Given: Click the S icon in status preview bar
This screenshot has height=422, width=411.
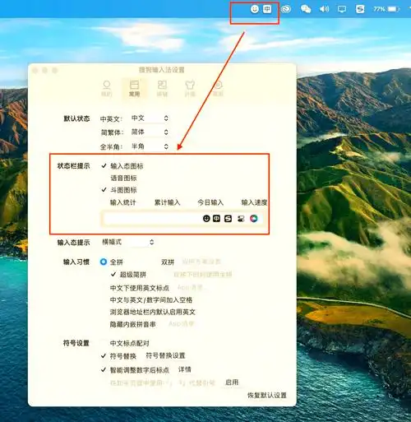Looking at the screenshot, I should pyautogui.click(x=228, y=219).
